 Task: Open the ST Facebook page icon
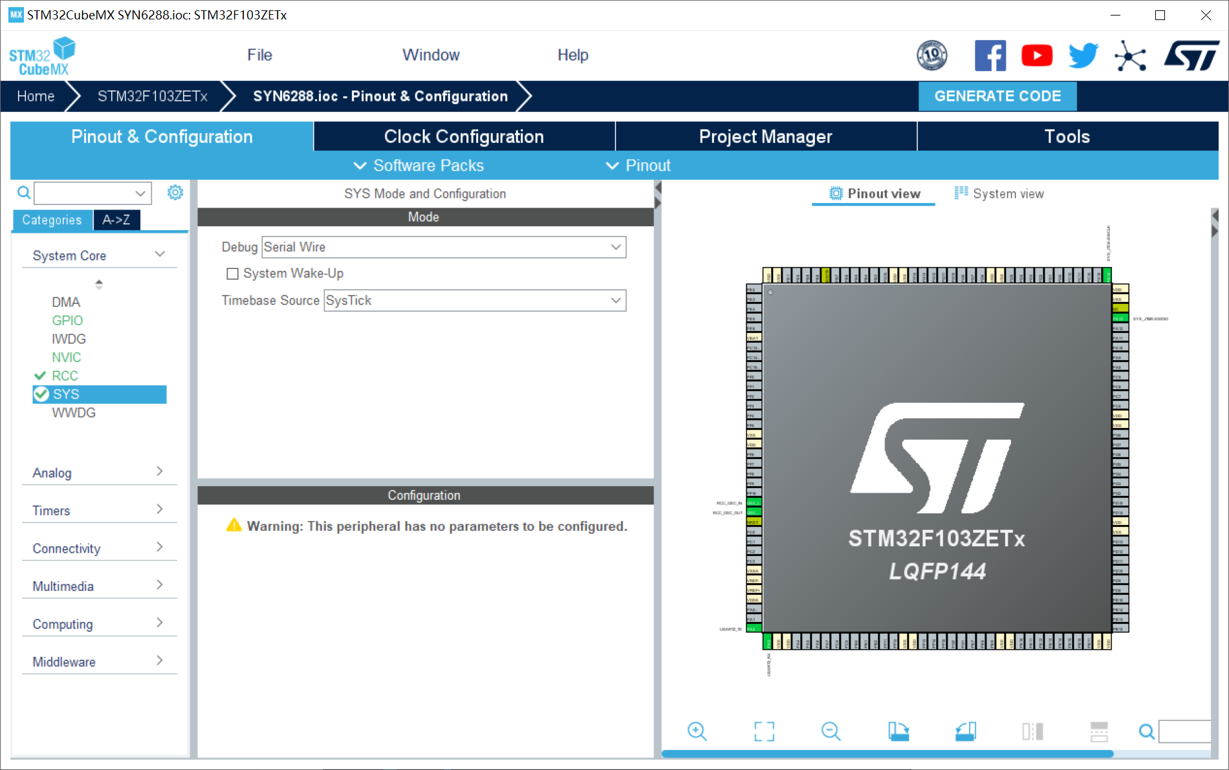point(990,56)
